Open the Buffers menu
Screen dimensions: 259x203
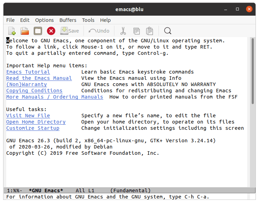(x=68, y=20)
